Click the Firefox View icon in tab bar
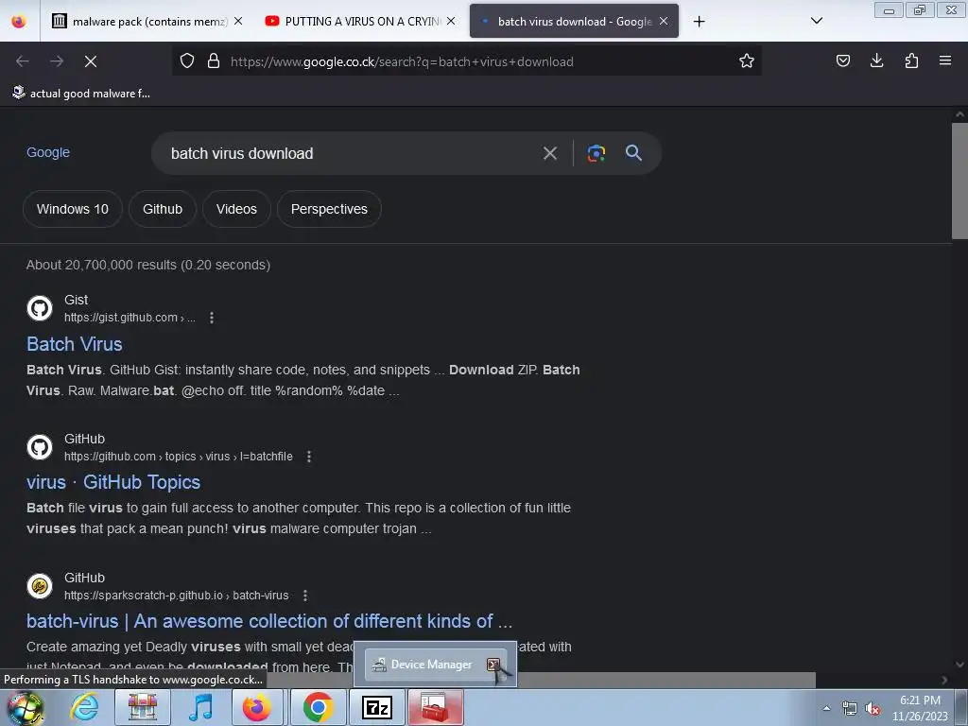968x726 pixels. [19, 21]
